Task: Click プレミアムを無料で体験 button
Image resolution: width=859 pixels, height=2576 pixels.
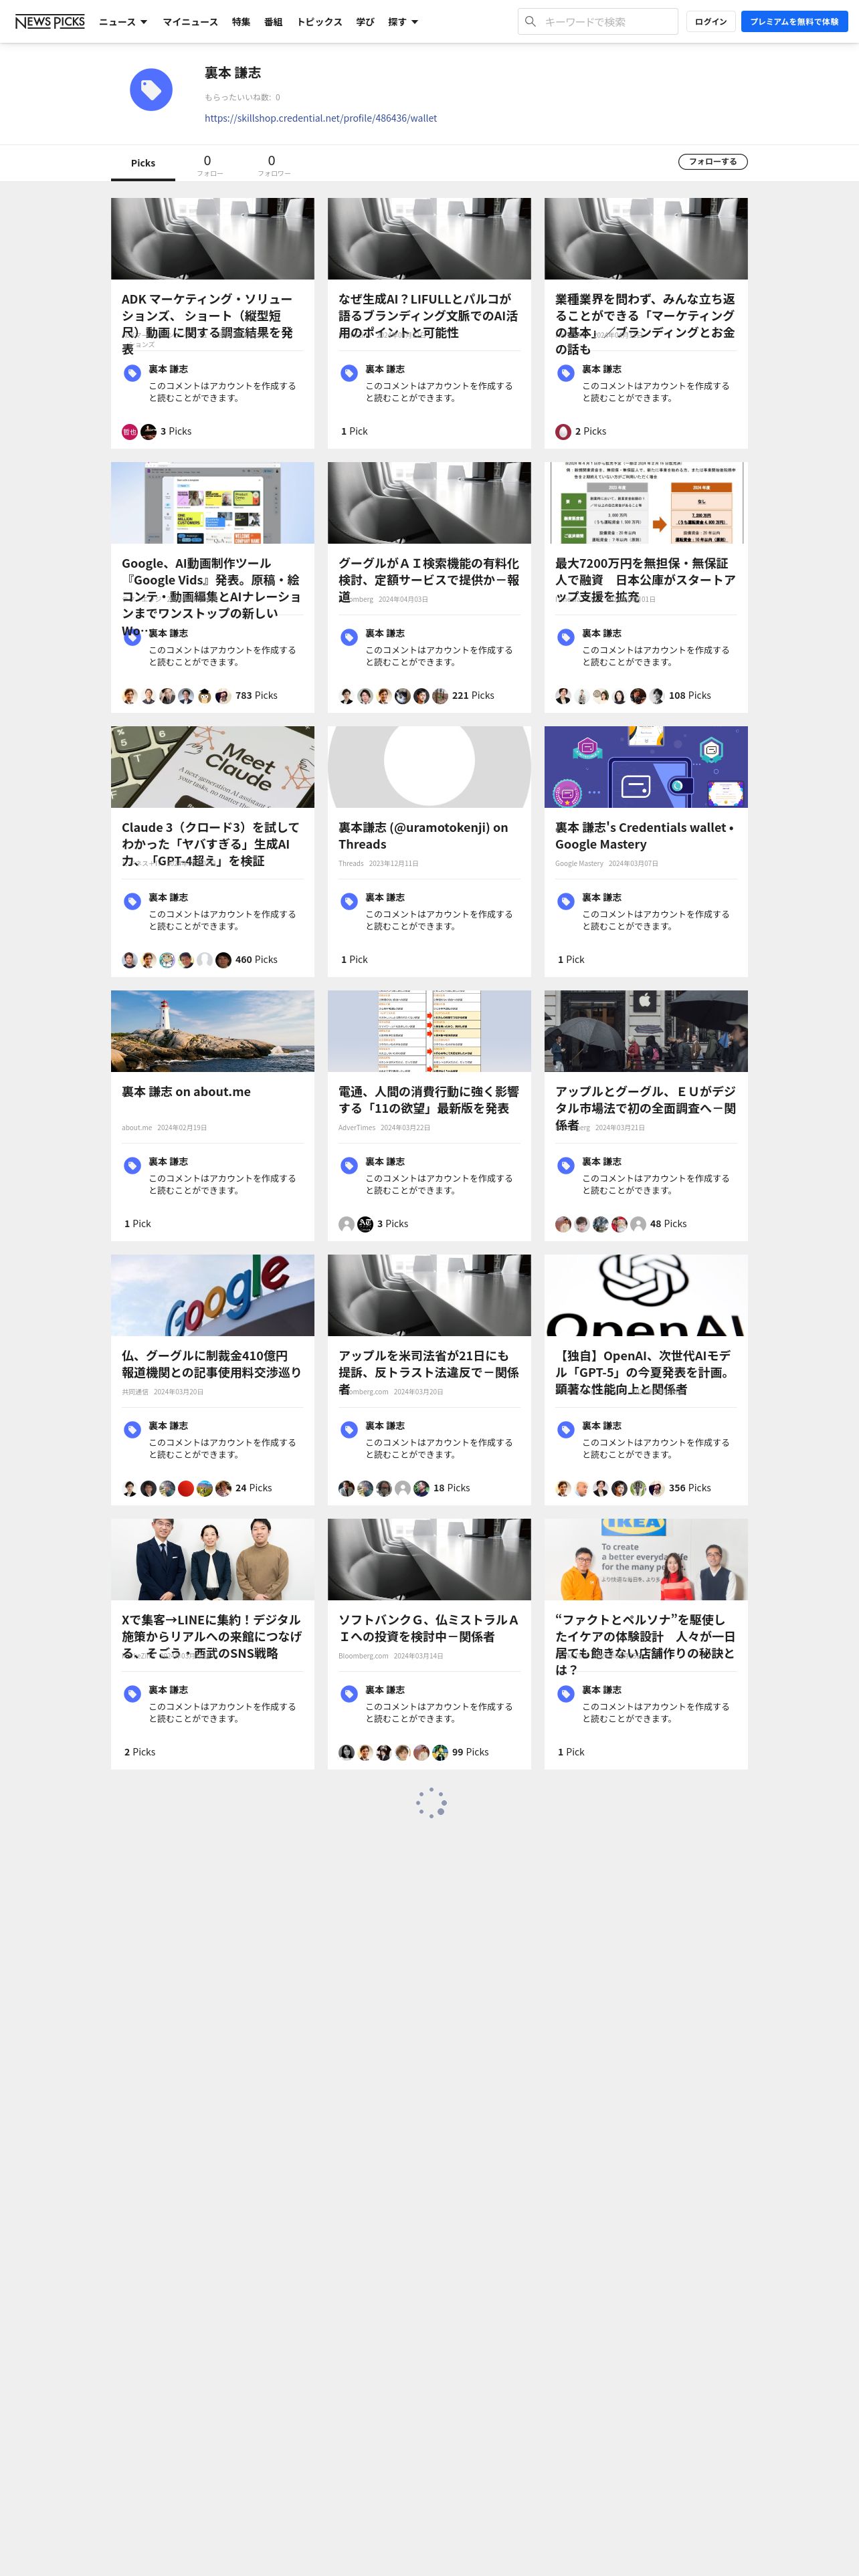Action: pyautogui.click(x=794, y=21)
